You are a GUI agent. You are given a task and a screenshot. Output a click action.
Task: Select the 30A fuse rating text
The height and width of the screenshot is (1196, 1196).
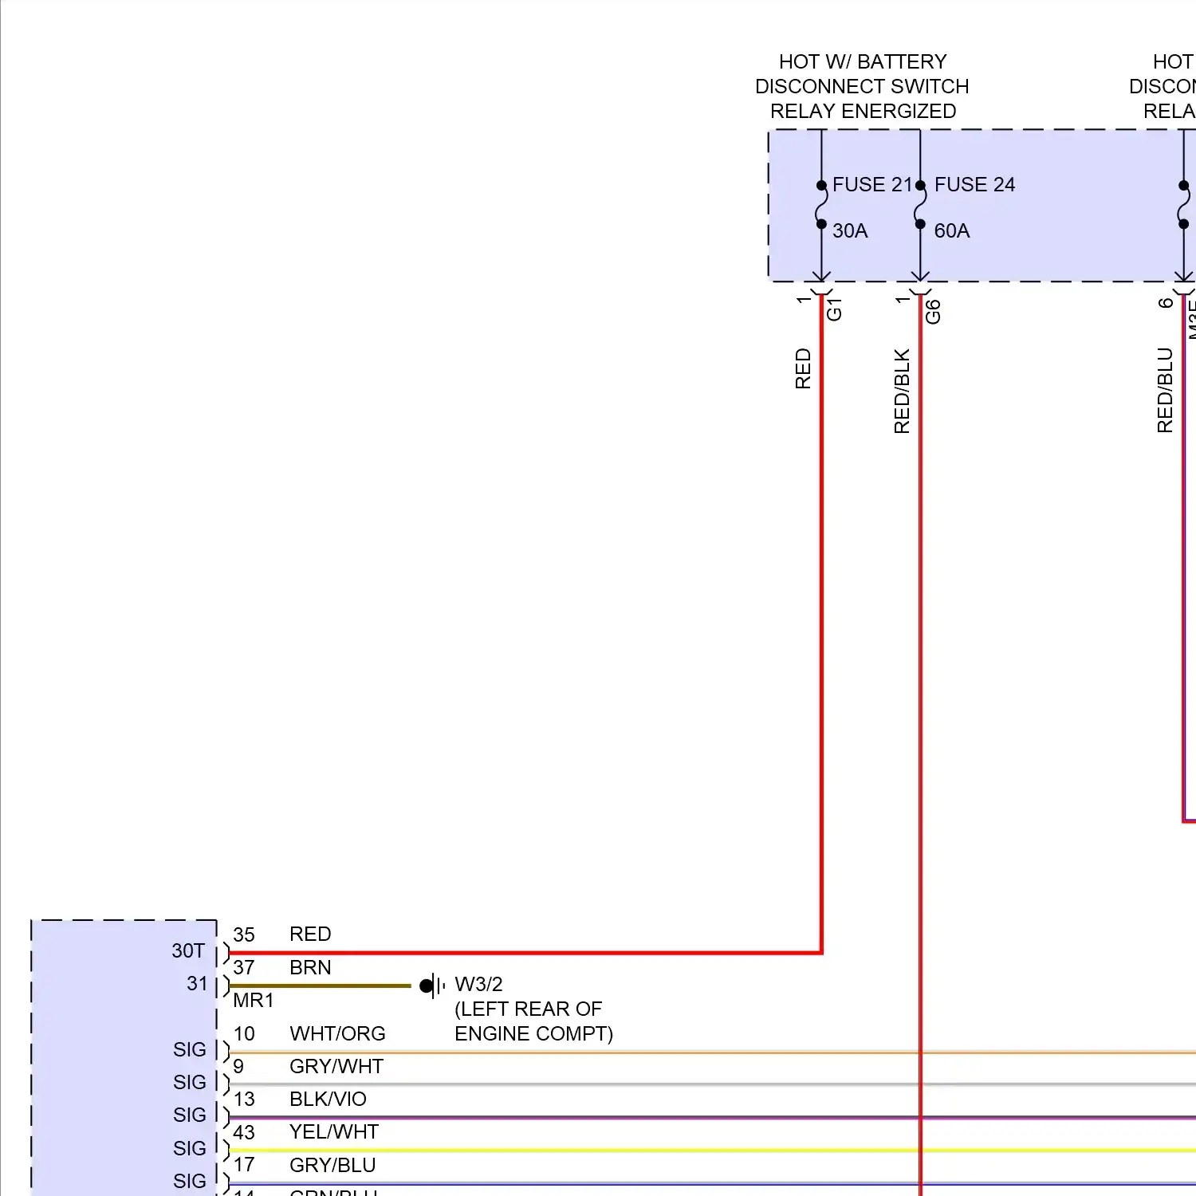click(x=850, y=230)
